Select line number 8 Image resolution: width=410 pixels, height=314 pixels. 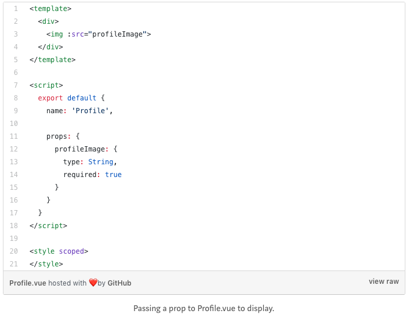[16, 98]
